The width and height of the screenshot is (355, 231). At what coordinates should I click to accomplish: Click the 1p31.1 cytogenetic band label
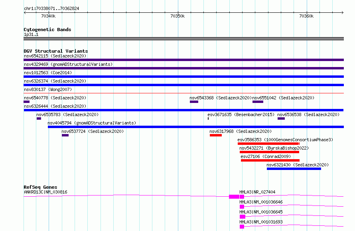31,35
